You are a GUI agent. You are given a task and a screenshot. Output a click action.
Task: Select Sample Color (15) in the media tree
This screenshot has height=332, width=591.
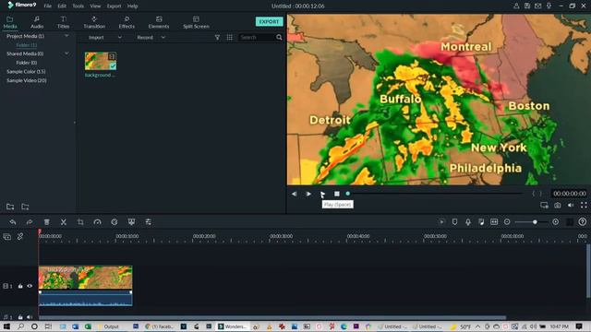point(26,72)
